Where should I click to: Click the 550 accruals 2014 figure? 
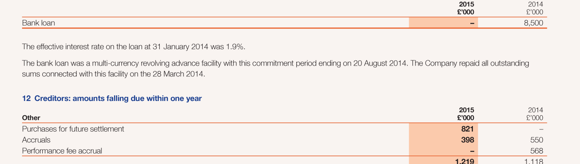click(x=537, y=140)
